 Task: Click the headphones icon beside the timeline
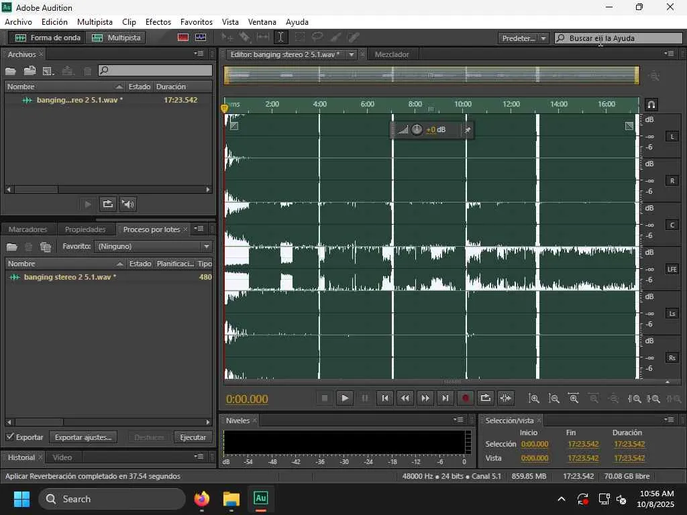(x=651, y=105)
